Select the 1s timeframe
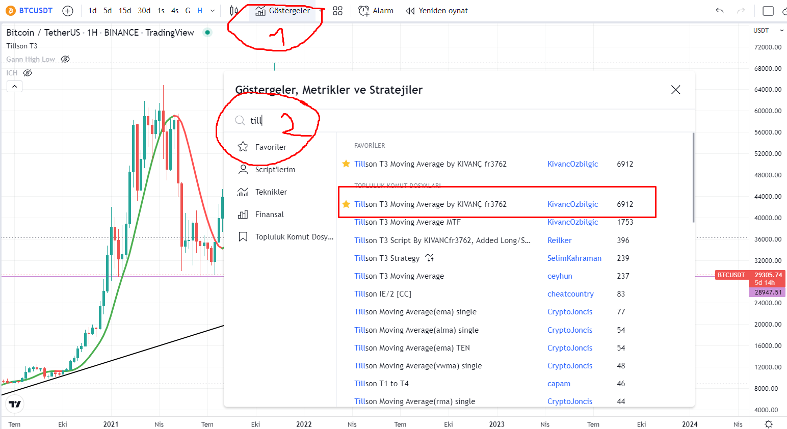The width and height of the screenshot is (787, 429). click(161, 11)
